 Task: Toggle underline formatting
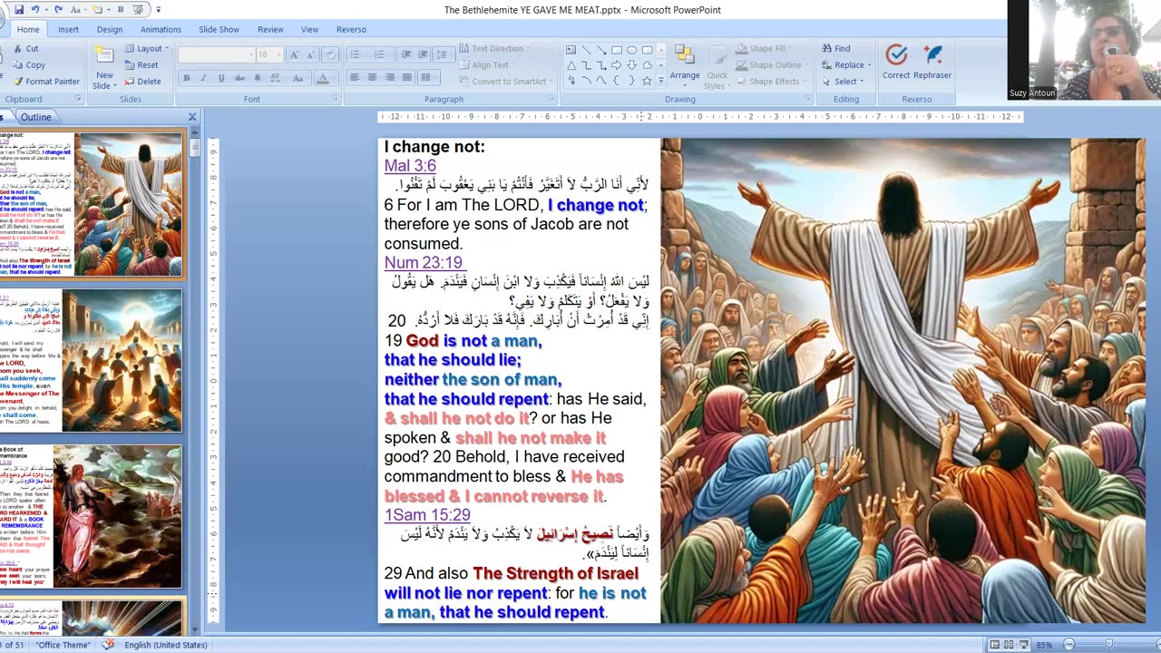click(x=221, y=78)
